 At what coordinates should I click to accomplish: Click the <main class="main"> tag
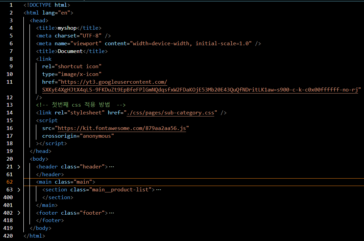(65, 182)
